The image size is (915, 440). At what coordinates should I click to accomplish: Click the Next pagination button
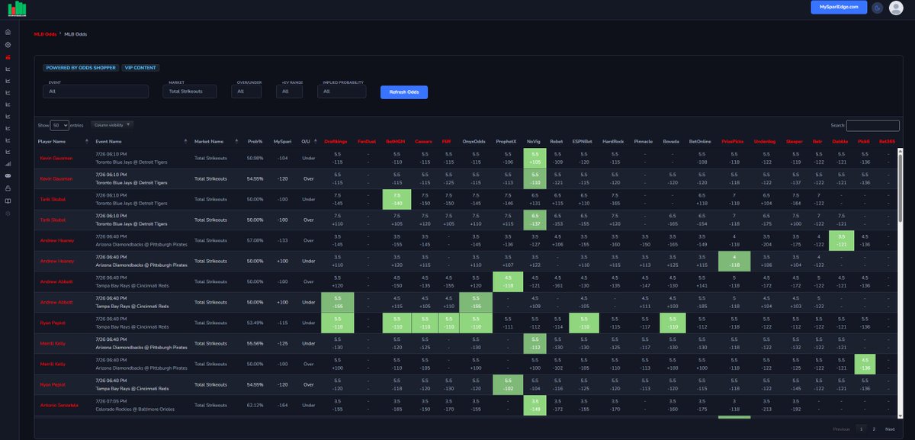(890, 429)
